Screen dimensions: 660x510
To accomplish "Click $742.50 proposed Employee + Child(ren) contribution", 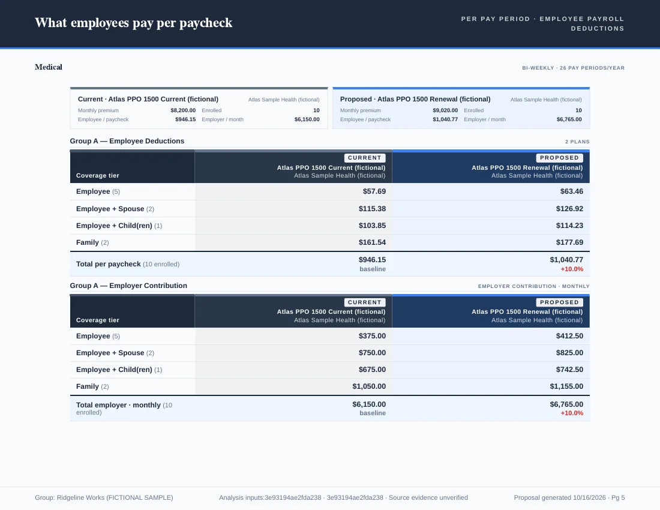I will [x=569, y=370].
